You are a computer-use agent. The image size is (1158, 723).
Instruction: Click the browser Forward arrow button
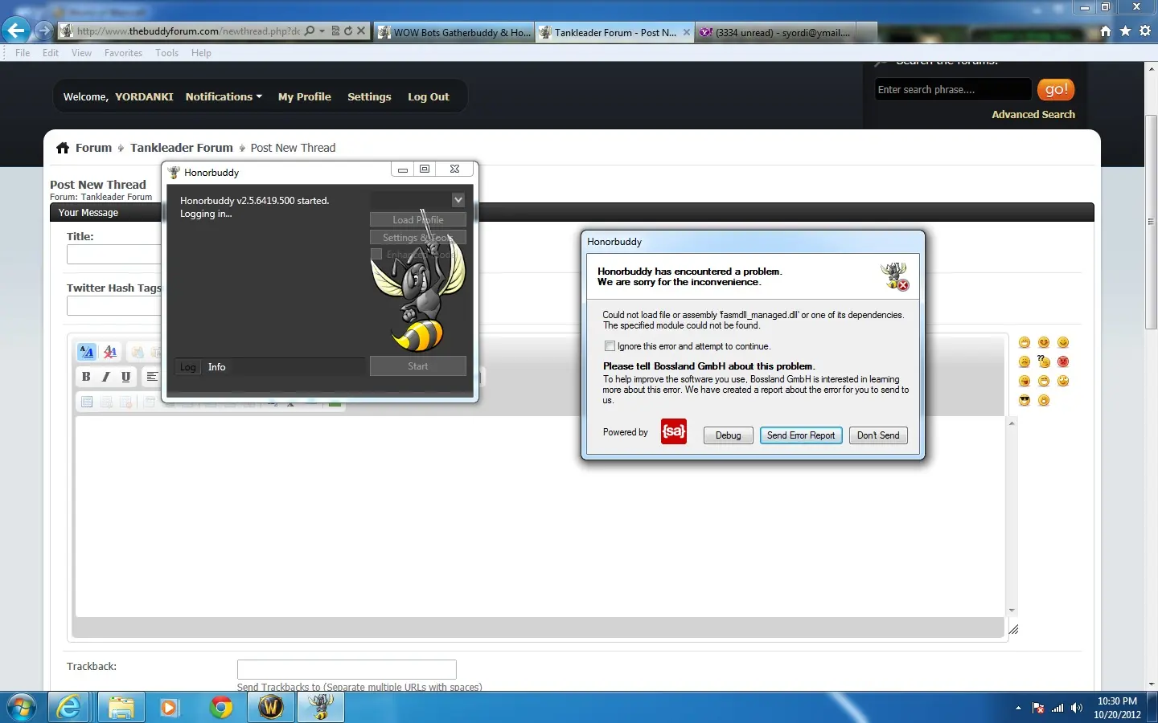tap(43, 31)
